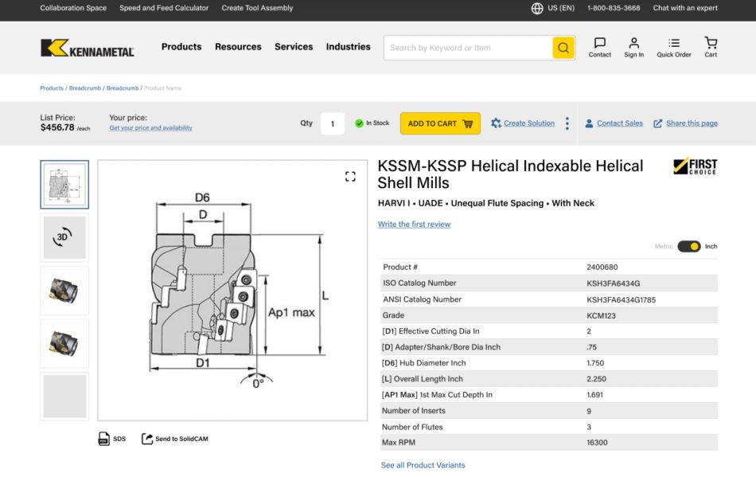Viewport: 756px width, 477px height.
Task: Click the globe language icon
Action: pos(537,8)
